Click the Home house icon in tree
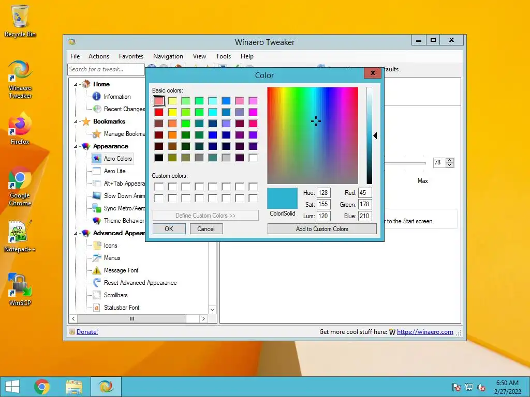Image resolution: width=530 pixels, height=397 pixels. click(86, 84)
